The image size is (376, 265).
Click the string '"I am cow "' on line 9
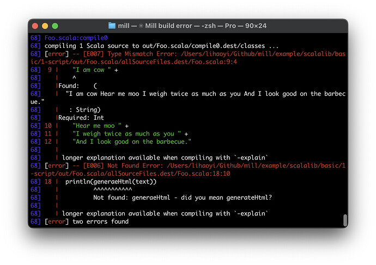point(92,70)
